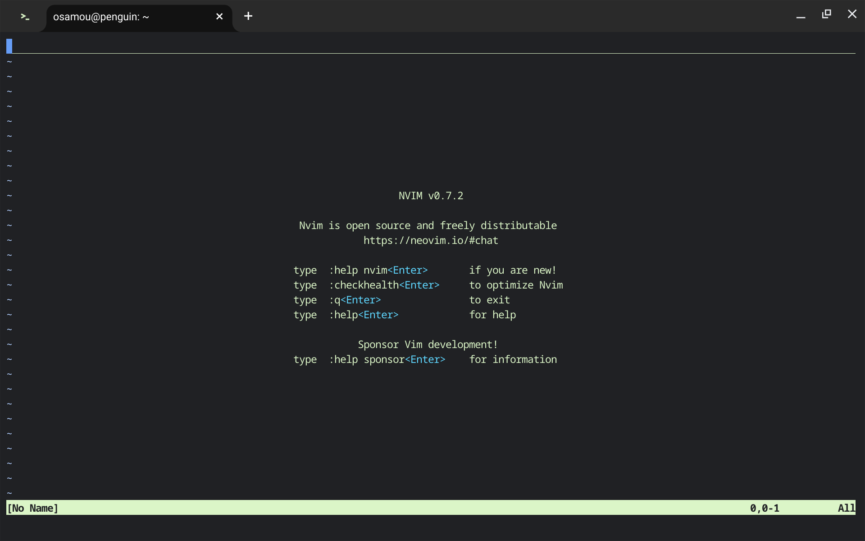This screenshot has height=541, width=865.
Task: Click the All indicator in the status line
Action: click(x=846, y=508)
